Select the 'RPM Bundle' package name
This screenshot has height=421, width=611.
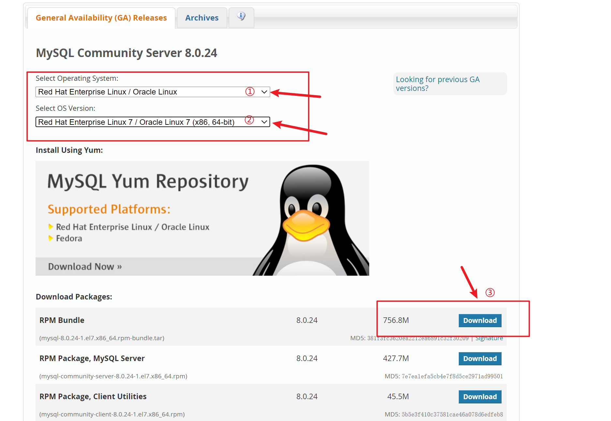[62, 320]
